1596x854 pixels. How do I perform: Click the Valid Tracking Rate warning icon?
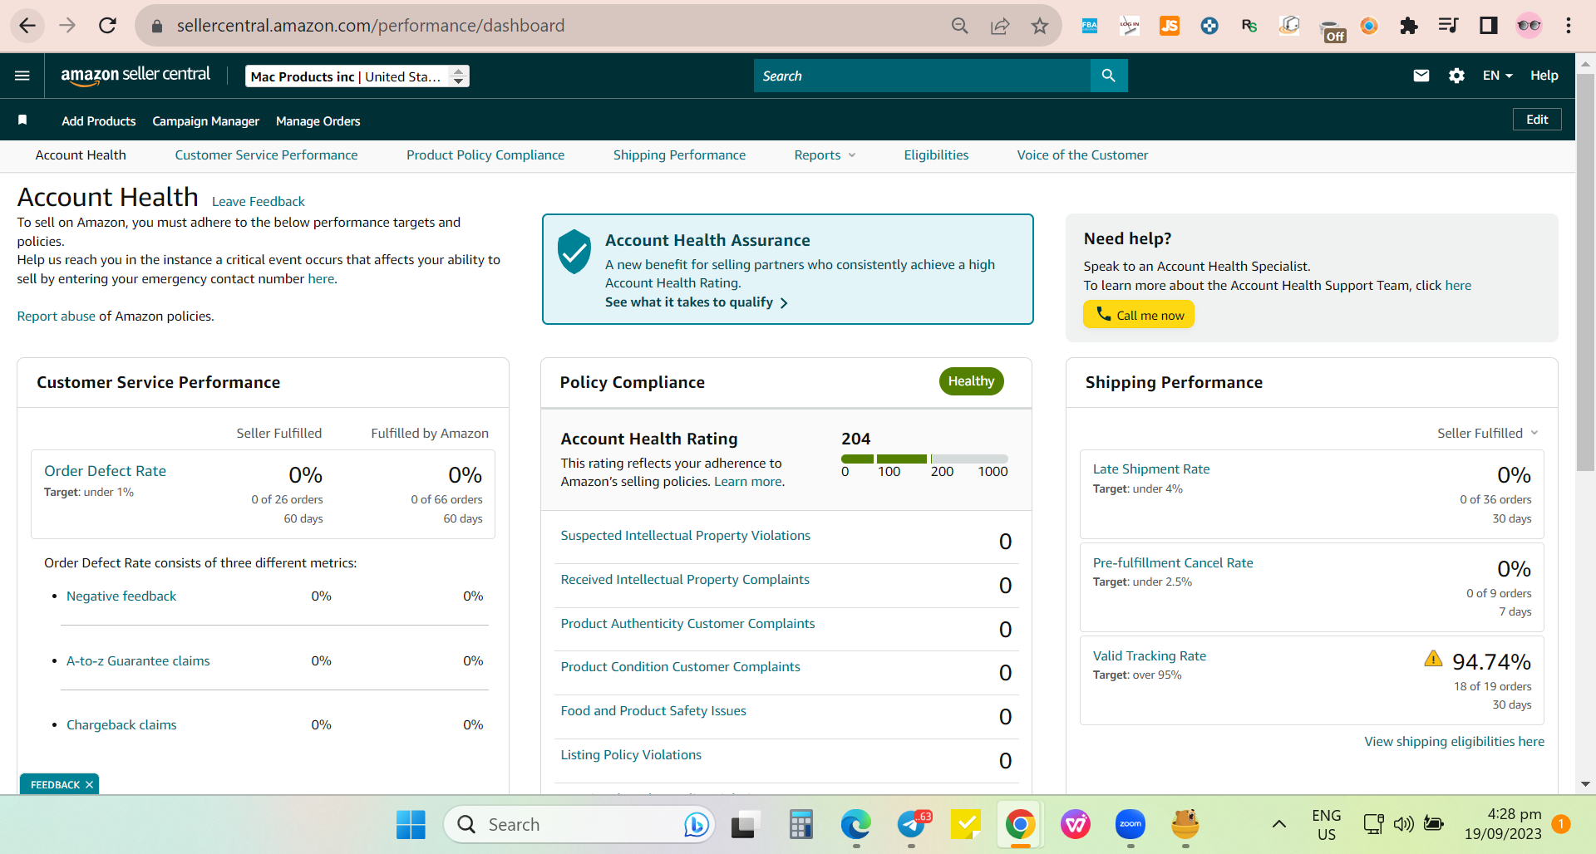click(x=1433, y=659)
